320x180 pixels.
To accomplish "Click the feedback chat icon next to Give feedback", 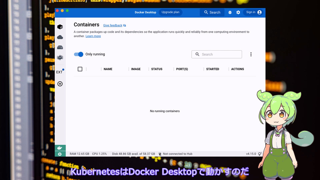I will coord(124,26).
